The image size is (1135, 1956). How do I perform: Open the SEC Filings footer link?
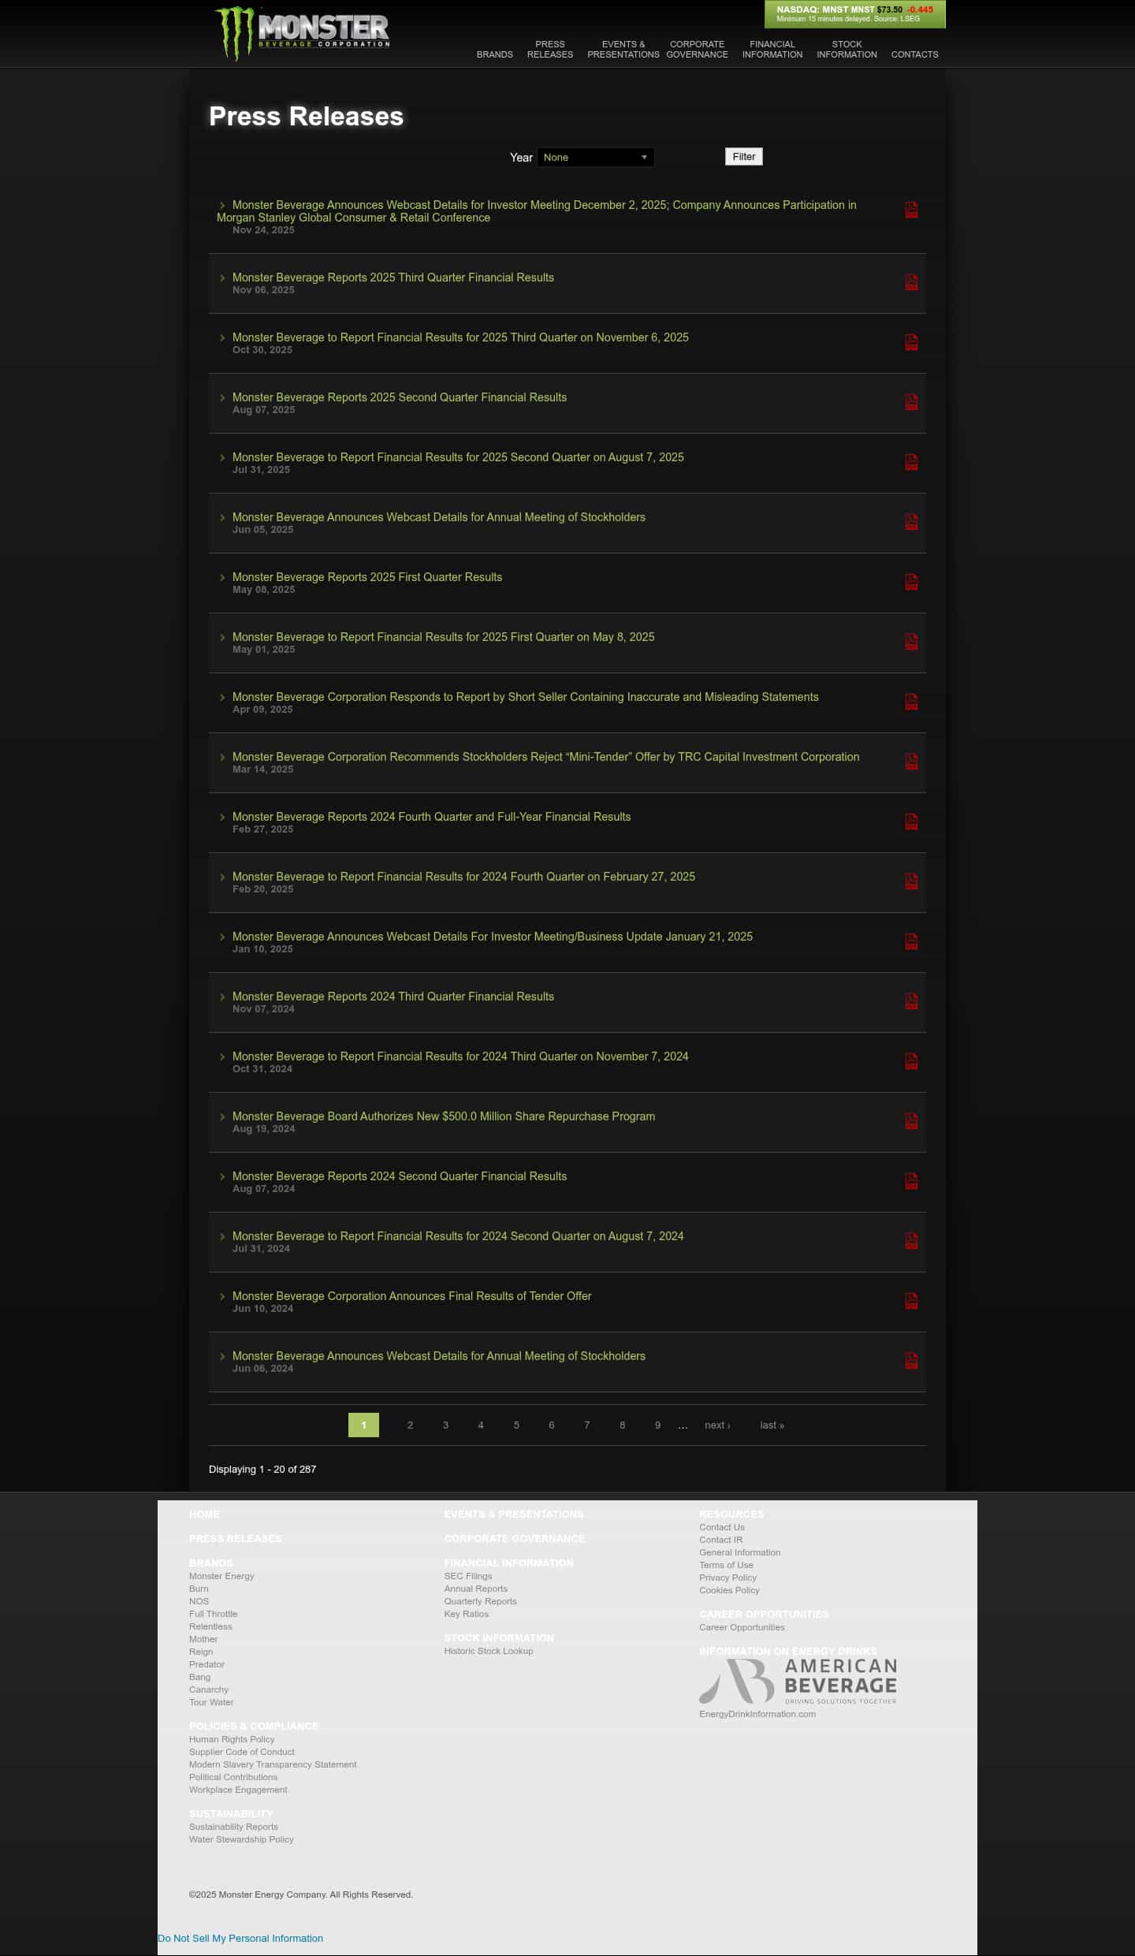(467, 1576)
